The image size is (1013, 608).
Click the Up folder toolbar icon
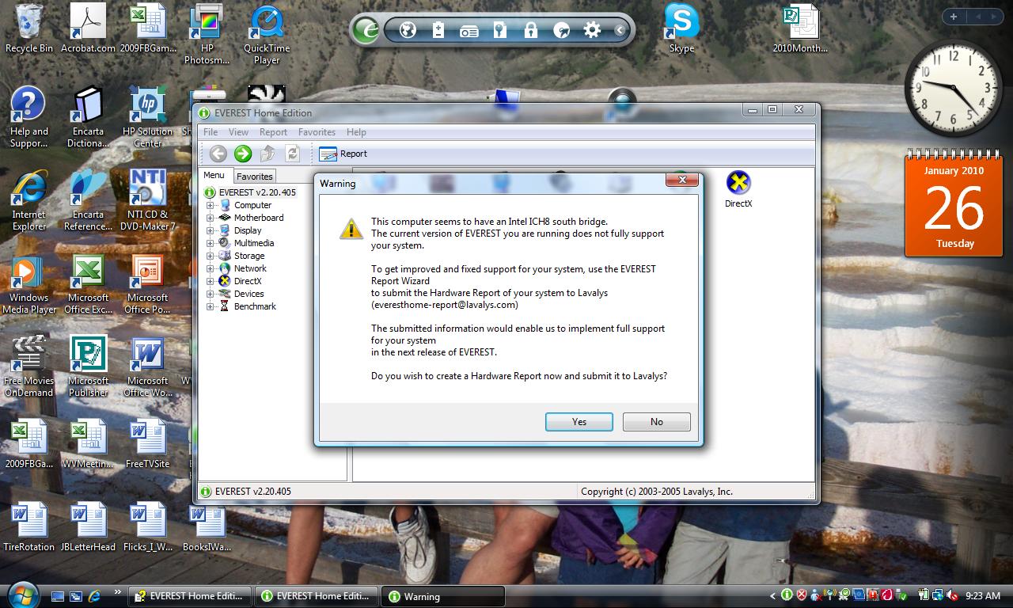pos(267,154)
